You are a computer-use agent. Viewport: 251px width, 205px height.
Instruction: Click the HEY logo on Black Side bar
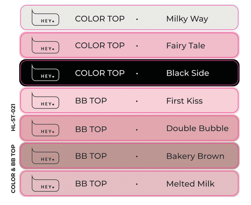pyautogui.click(x=46, y=73)
